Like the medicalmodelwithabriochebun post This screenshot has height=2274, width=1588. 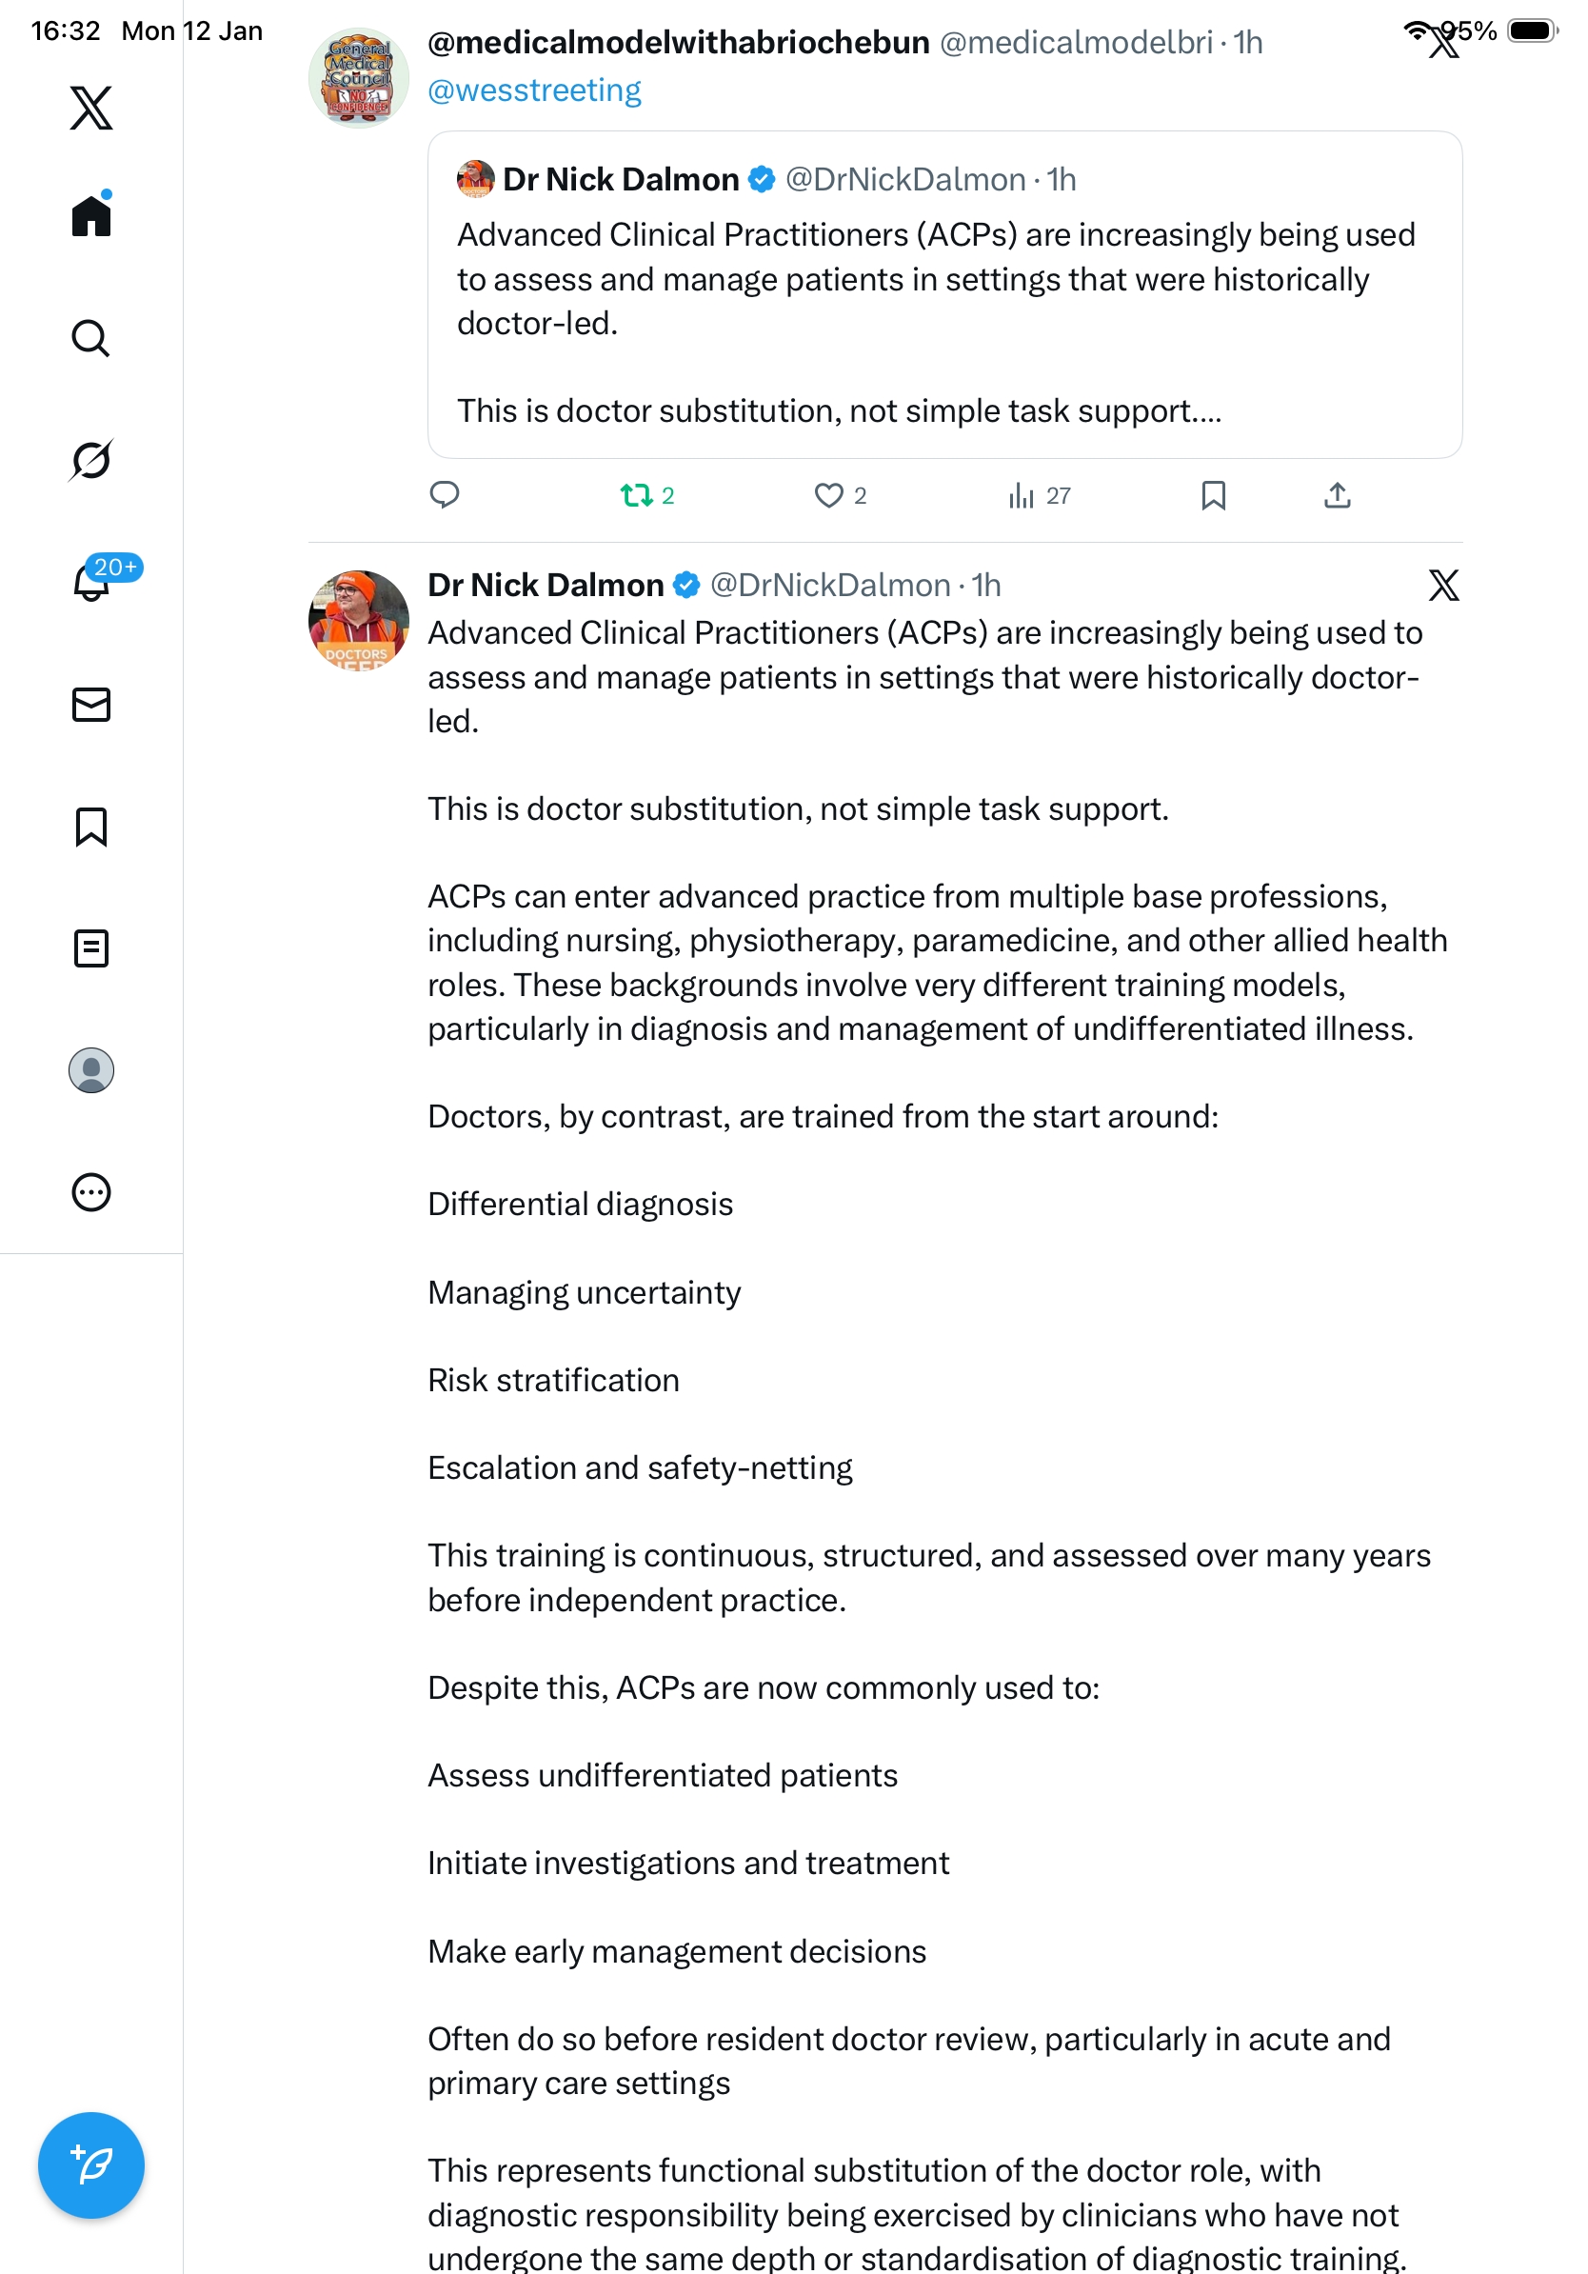[x=828, y=495]
